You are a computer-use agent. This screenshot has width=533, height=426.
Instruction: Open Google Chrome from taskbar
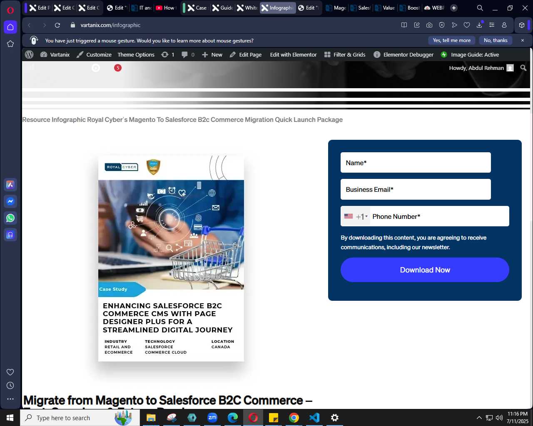[x=294, y=418]
